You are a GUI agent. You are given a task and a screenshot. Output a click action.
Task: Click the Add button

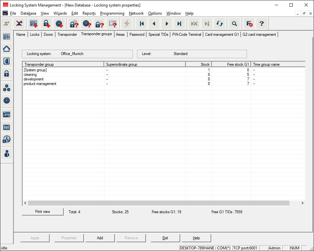(x=100, y=238)
